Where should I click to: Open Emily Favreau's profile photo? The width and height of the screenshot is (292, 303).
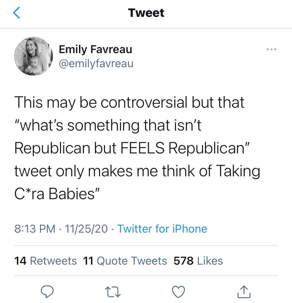(33, 56)
